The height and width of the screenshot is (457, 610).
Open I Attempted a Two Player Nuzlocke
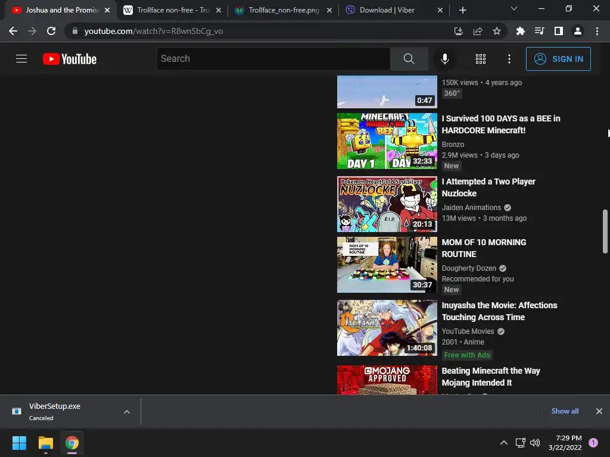coord(488,187)
